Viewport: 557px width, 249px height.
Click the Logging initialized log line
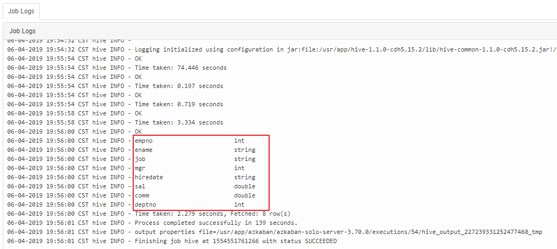click(215, 50)
